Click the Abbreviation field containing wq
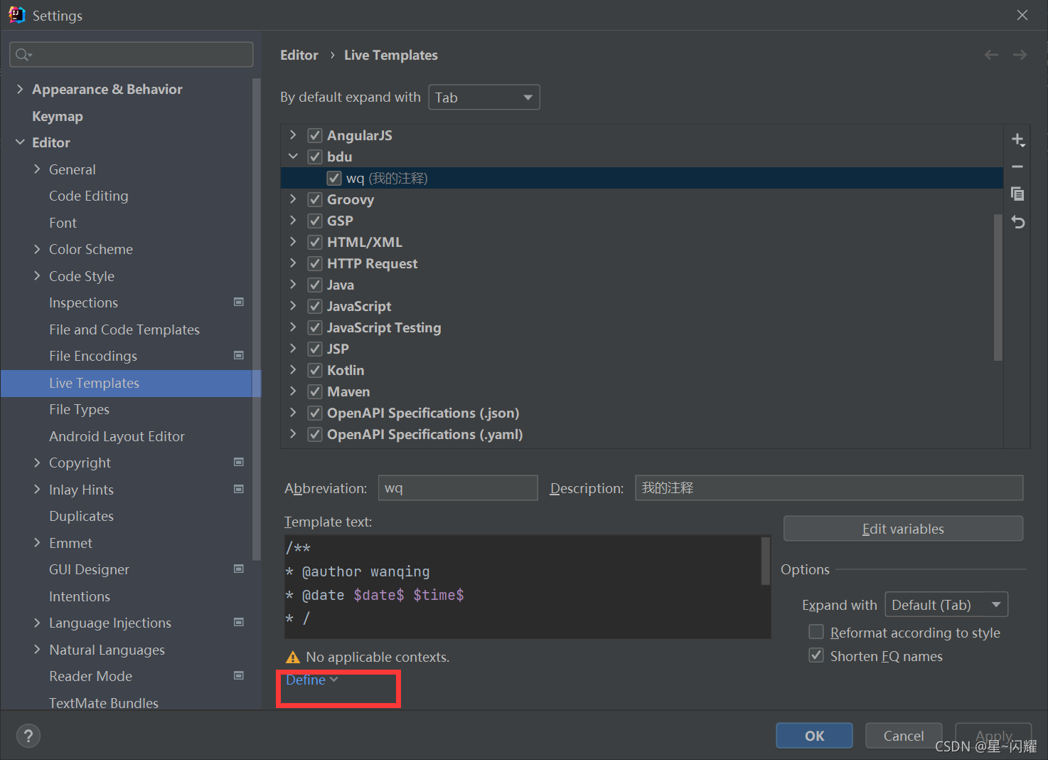The image size is (1048, 760). (458, 488)
